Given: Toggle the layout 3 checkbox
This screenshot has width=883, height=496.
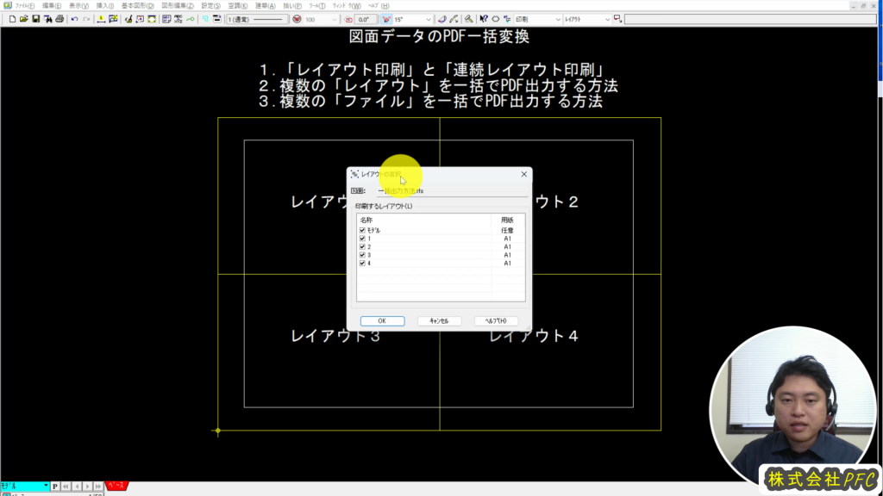Looking at the screenshot, I should pos(362,255).
